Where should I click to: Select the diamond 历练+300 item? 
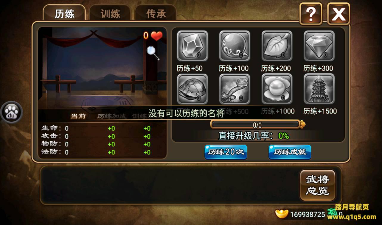319,46
